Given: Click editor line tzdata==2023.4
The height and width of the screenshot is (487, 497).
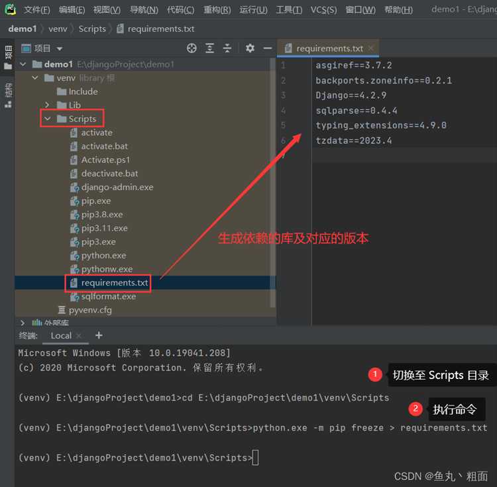Looking at the screenshot, I should tap(353, 140).
